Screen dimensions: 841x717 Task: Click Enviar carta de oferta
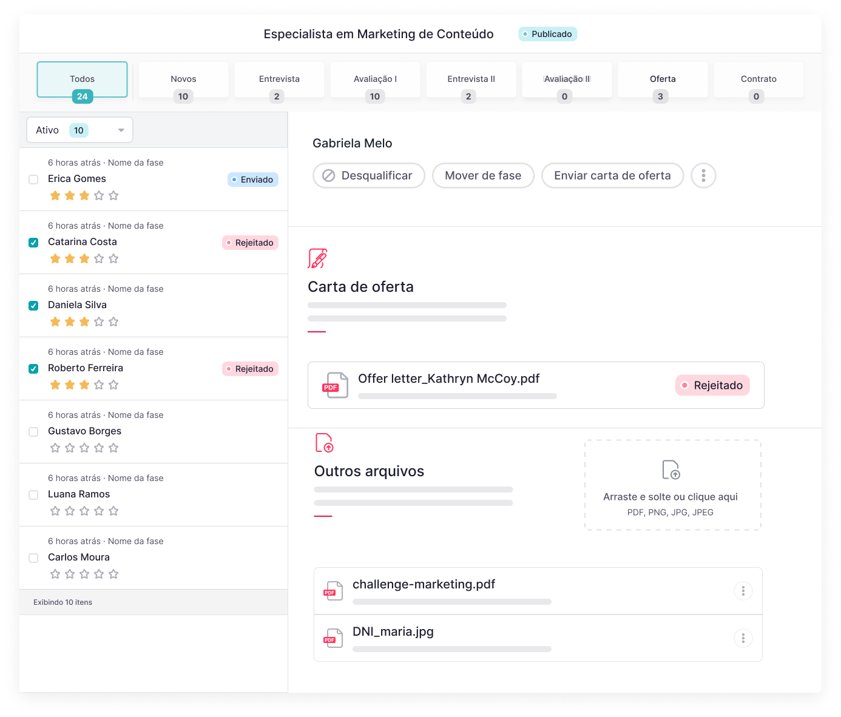[x=612, y=175]
